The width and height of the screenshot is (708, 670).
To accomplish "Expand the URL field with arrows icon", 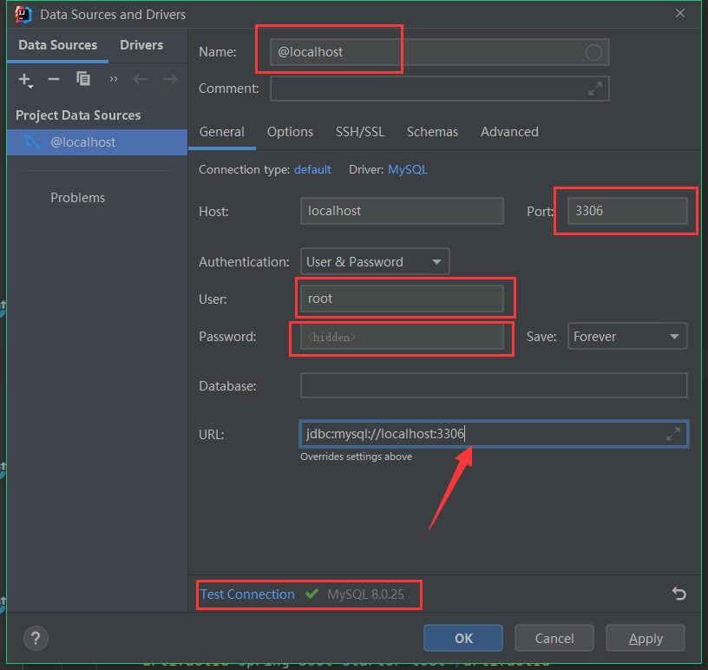I will pyautogui.click(x=673, y=434).
